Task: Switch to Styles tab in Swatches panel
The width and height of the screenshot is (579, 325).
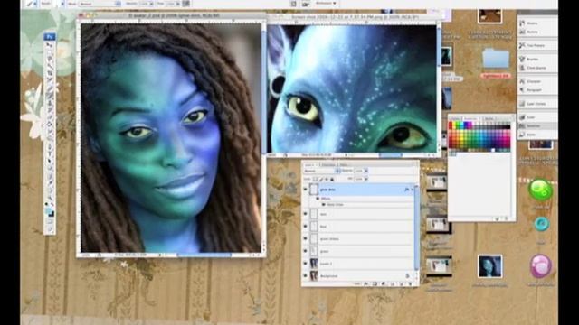Action: [x=489, y=118]
